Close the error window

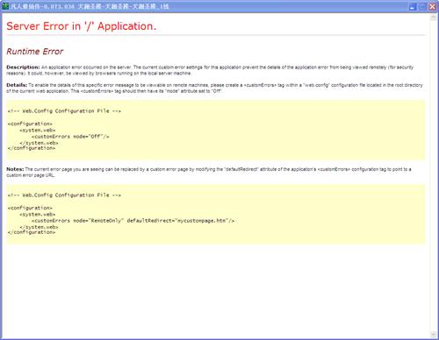click(432, 6)
